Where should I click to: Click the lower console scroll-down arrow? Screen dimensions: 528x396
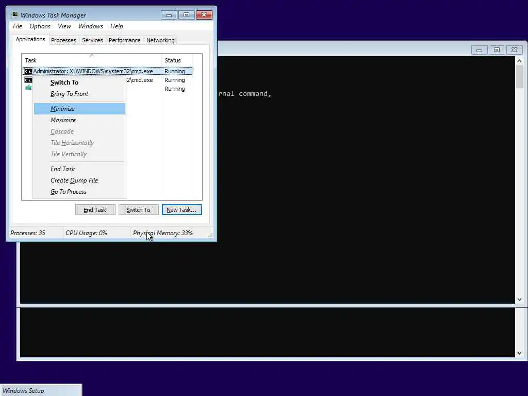click(x=519, y=353)
